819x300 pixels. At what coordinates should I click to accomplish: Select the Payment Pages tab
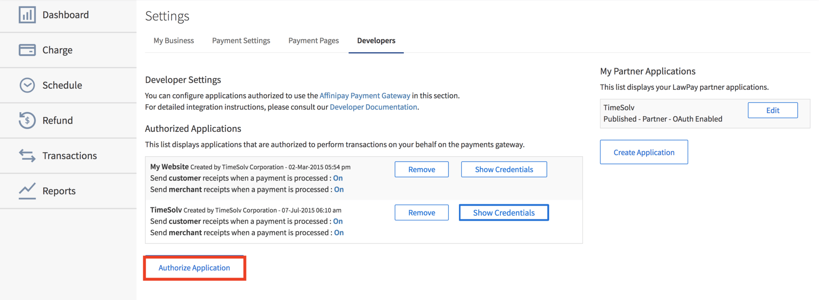[314, 41]
